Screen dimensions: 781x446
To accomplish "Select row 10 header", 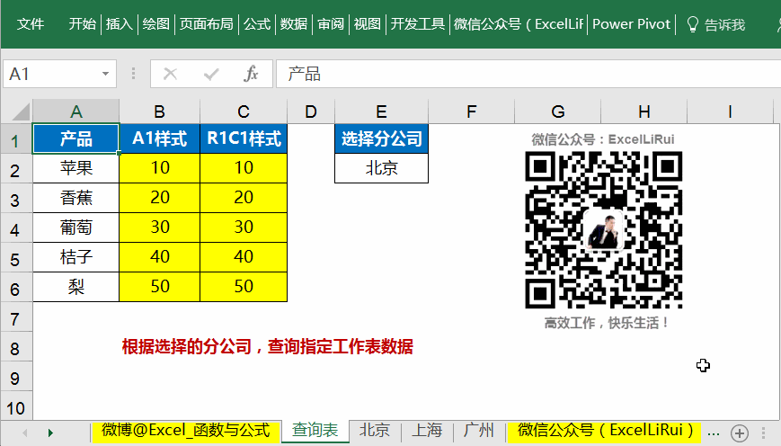I will 16,407.
